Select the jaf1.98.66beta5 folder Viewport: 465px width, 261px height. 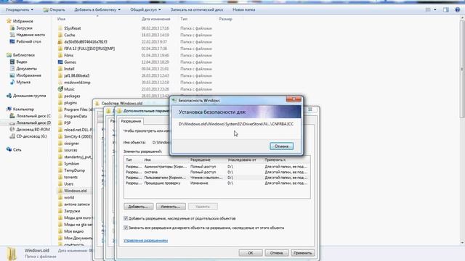point(76,75)
